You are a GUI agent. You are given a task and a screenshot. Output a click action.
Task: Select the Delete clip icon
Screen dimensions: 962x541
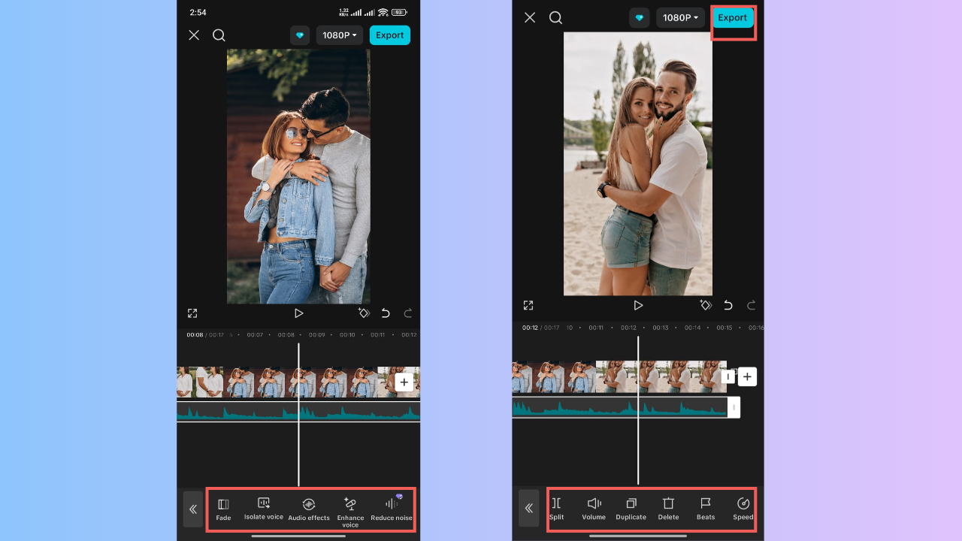click(668, 509)
